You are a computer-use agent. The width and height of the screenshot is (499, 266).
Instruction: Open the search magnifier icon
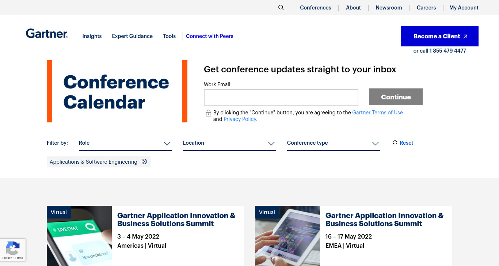coord(281,8)
